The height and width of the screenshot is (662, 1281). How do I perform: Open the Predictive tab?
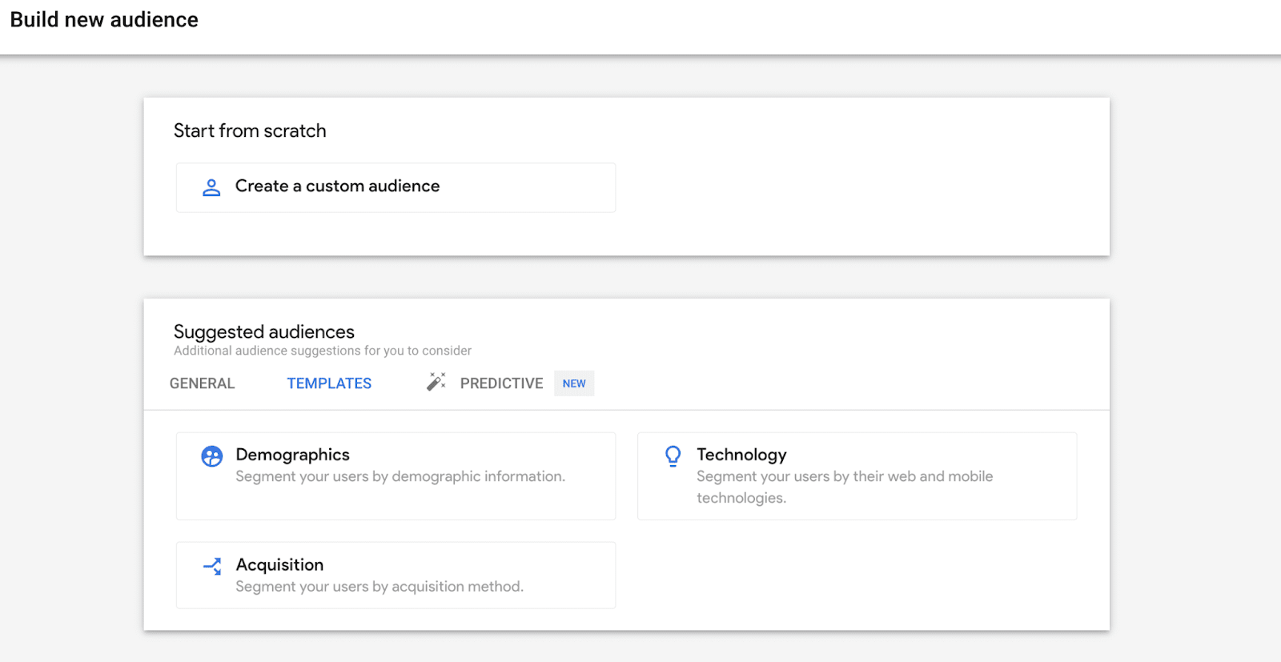(x=501, y=383)
